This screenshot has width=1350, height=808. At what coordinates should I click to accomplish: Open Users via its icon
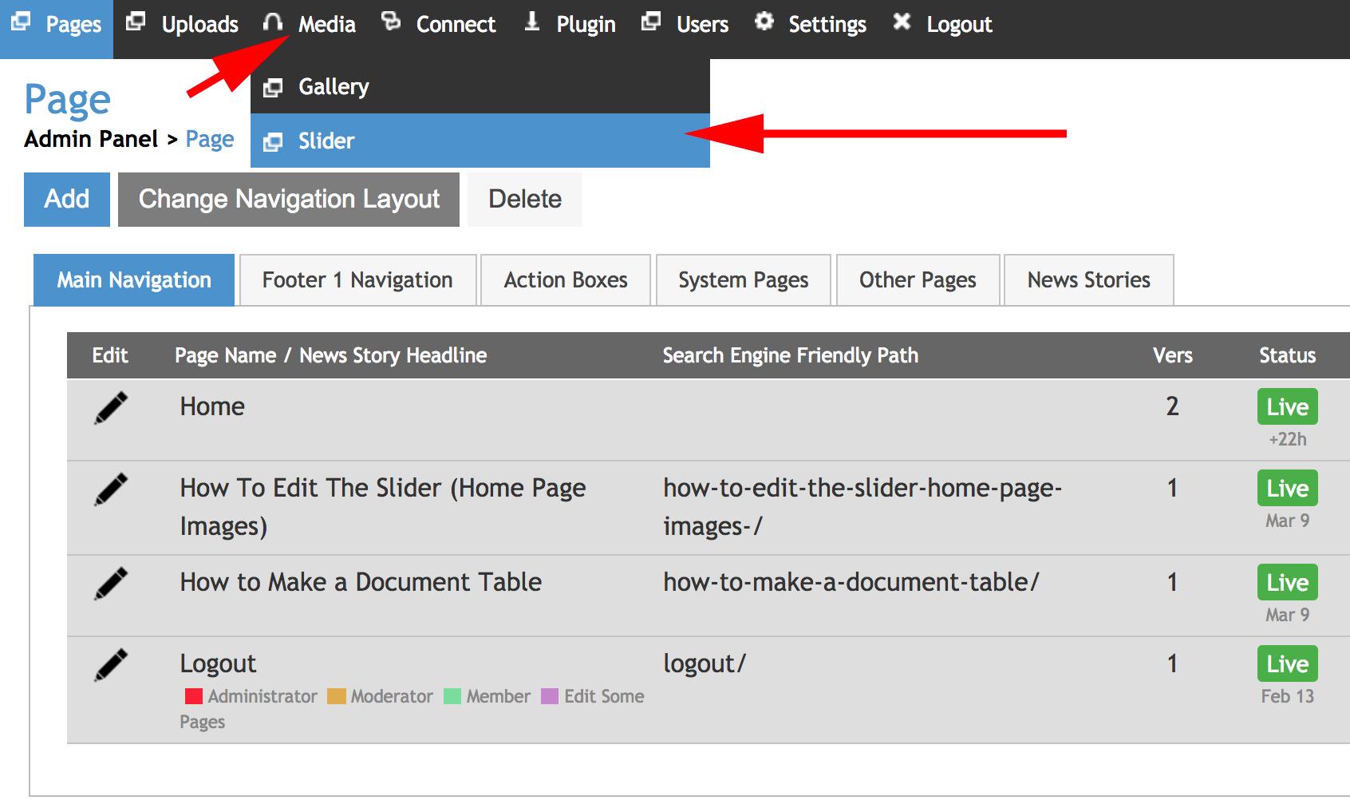651,22
